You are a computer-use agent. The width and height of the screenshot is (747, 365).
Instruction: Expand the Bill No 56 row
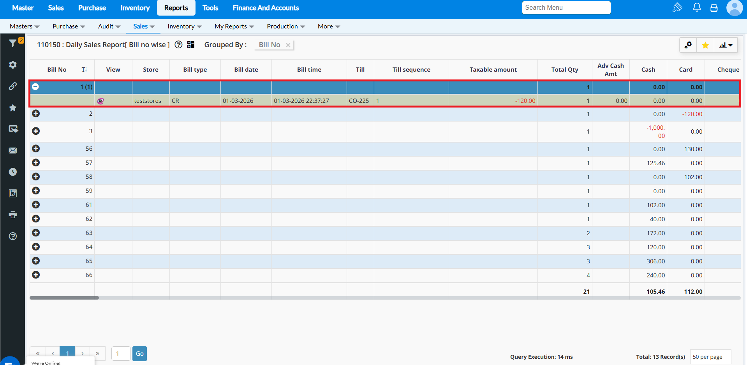point(36,149)
